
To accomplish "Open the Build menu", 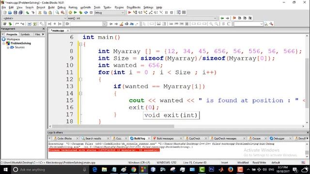I will pos(51,7).
